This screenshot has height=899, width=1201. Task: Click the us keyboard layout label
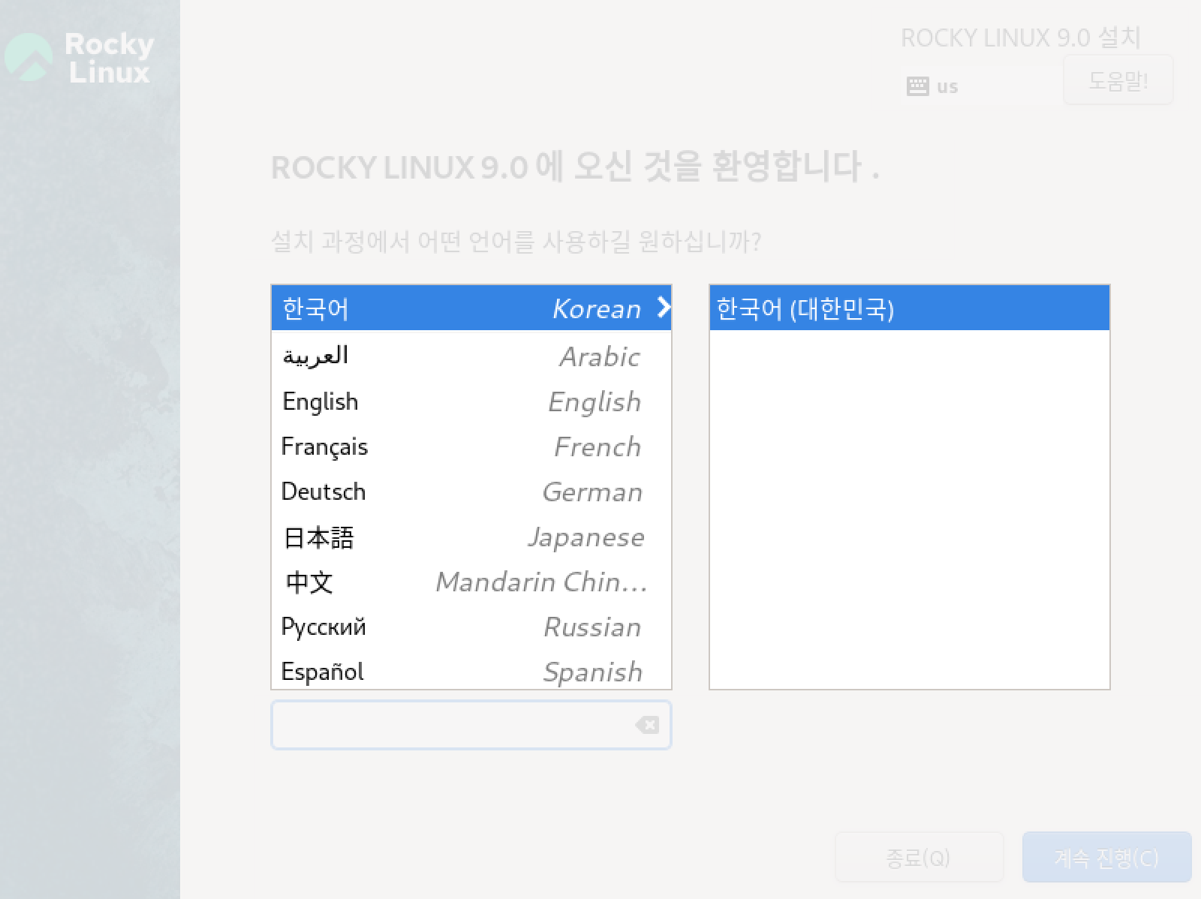pyautogui.click(x=947, y=87)
